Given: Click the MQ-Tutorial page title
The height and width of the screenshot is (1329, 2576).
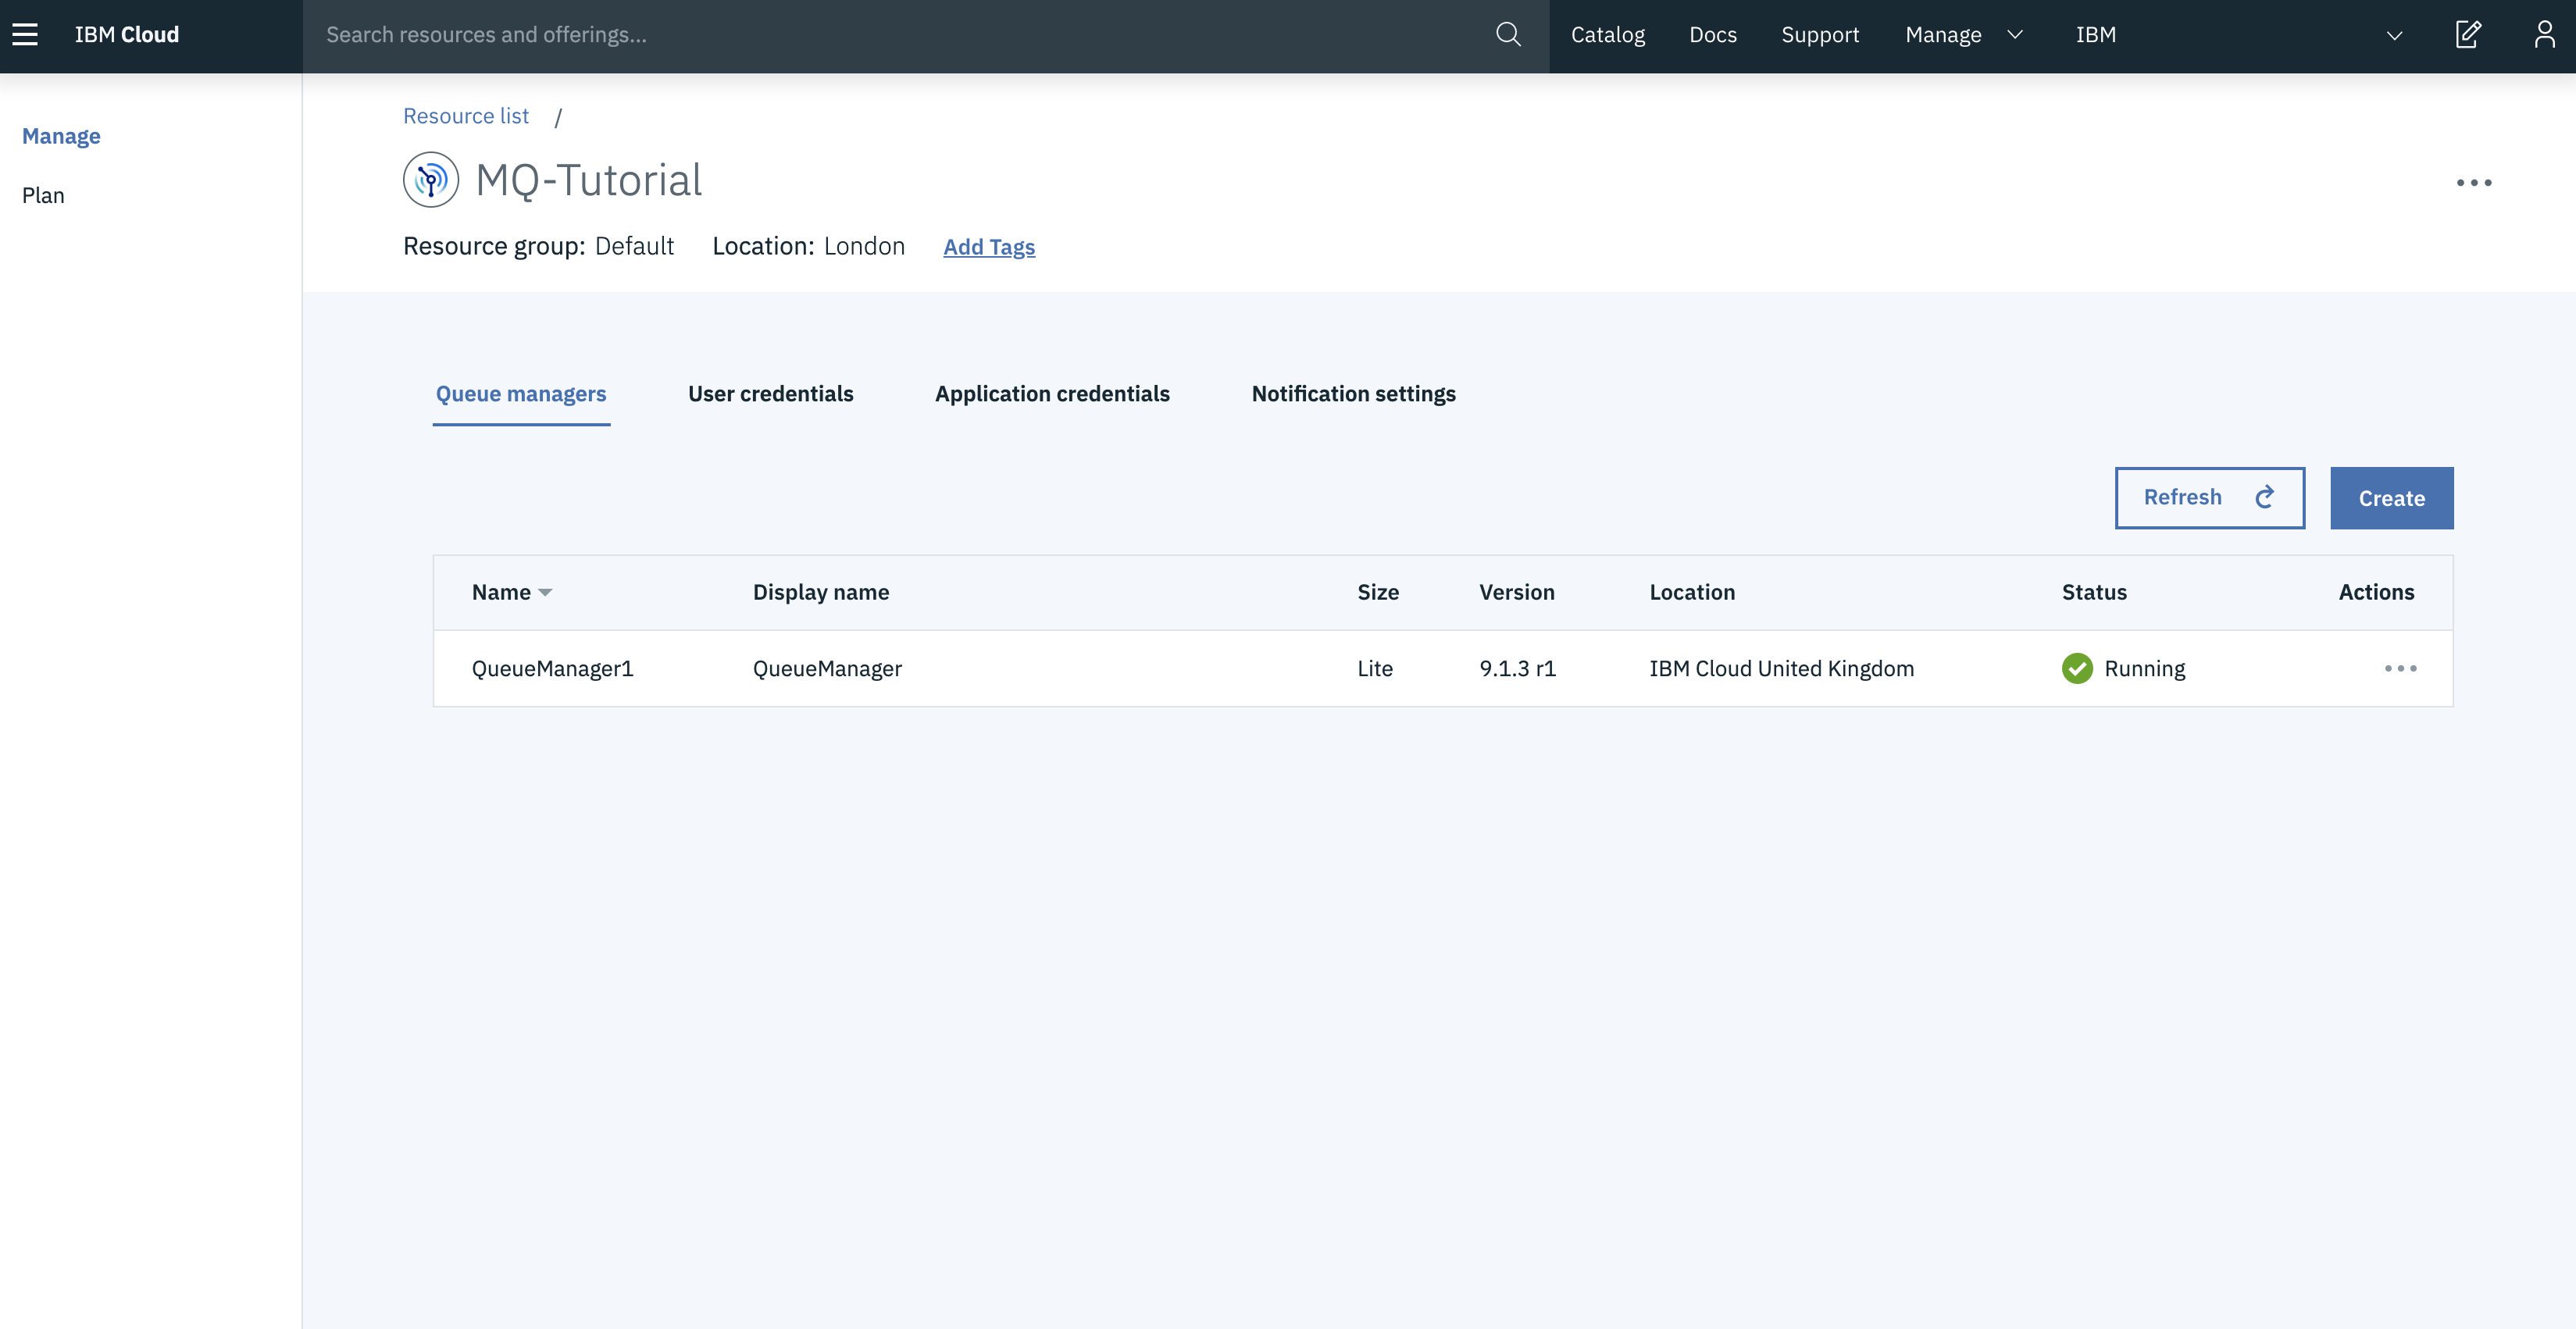Looking at the screenshot, I should pyautogui.click(x=588, y=180).
